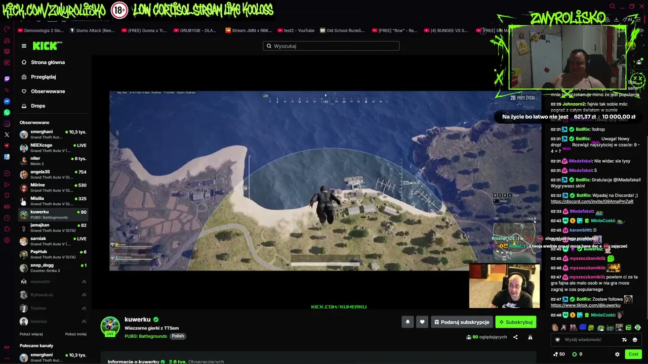Open WhatsApp in the browser sidebar

7,112
